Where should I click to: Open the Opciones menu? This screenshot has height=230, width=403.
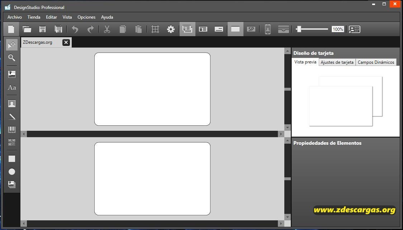pyautogui.click(x=86, y=17)
